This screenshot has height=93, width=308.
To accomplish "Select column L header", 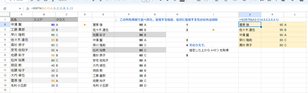I will point(295,14).
